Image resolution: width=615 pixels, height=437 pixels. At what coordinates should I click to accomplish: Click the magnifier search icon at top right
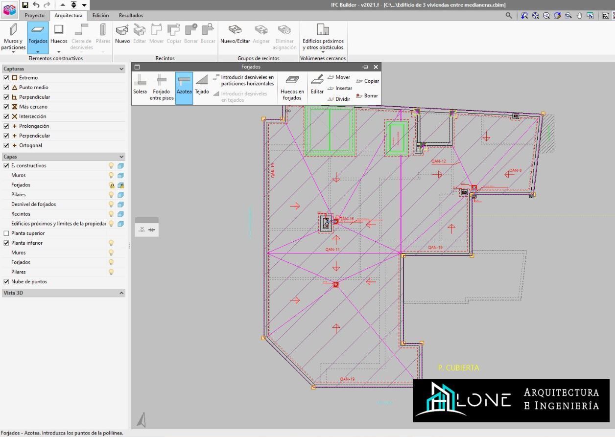509,16
